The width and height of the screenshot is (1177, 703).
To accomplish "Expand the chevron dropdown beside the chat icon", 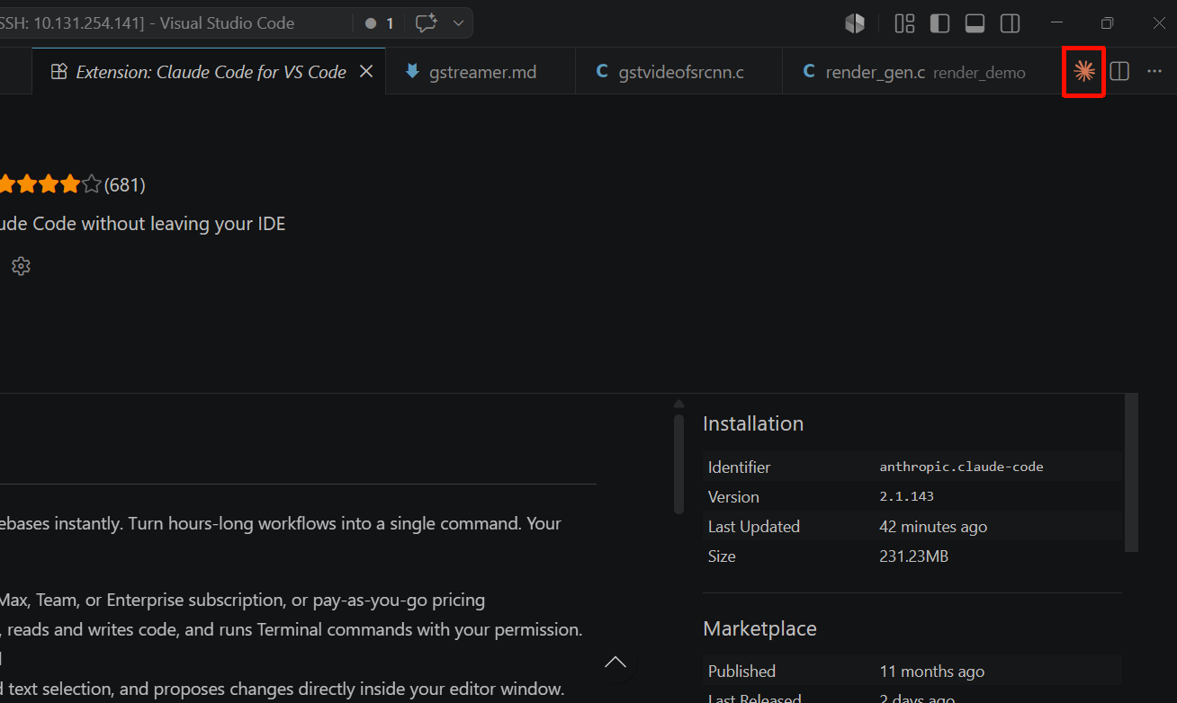I will pos(458,23).
